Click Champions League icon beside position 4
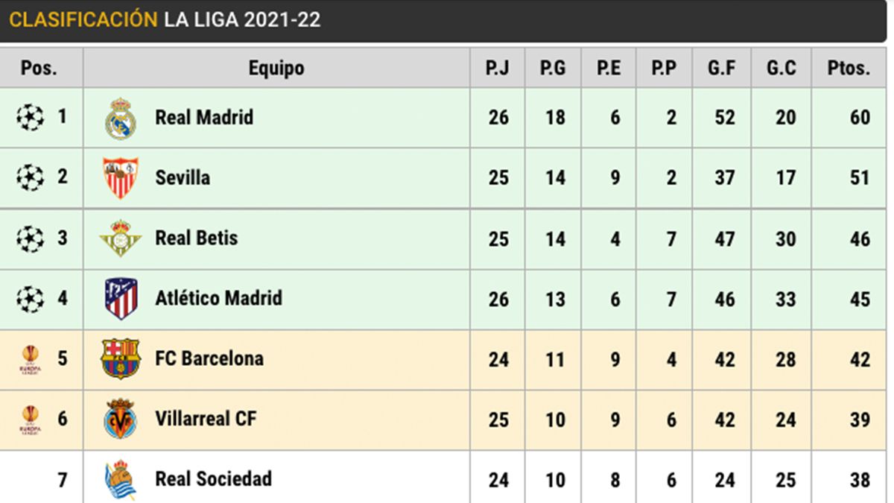 [31, 299]
